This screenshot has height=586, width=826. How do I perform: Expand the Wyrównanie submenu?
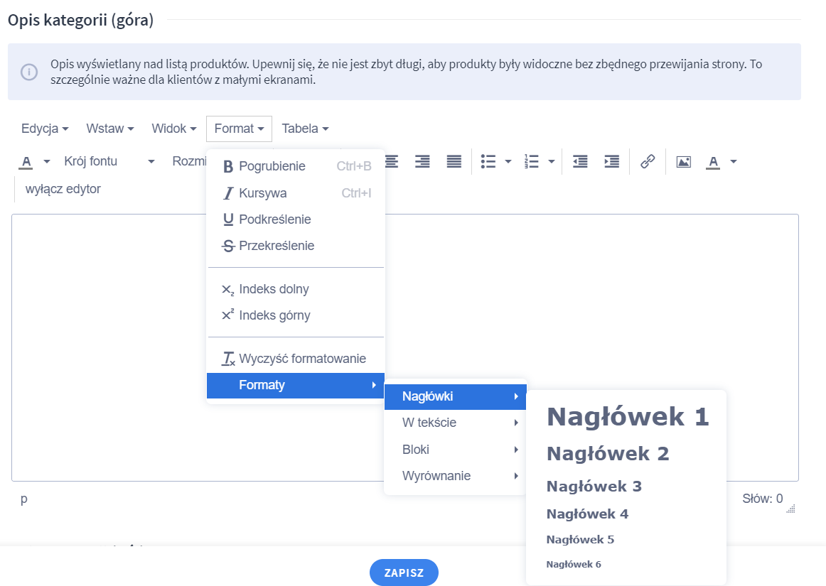coord(455,476)
